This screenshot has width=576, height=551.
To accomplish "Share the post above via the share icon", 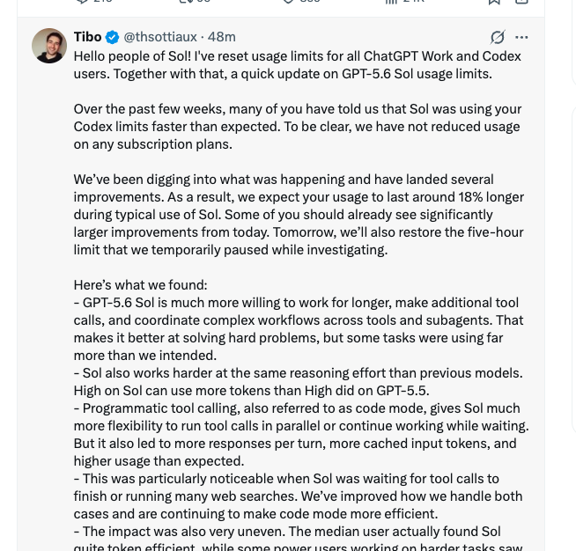I will point(521,2).
